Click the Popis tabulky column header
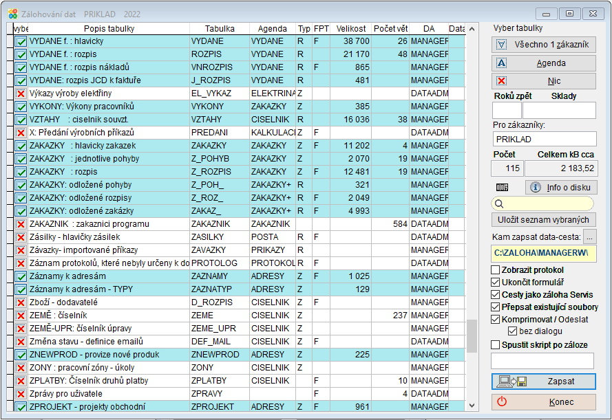Viewport: 612px width, 420px height. point(109,29)
